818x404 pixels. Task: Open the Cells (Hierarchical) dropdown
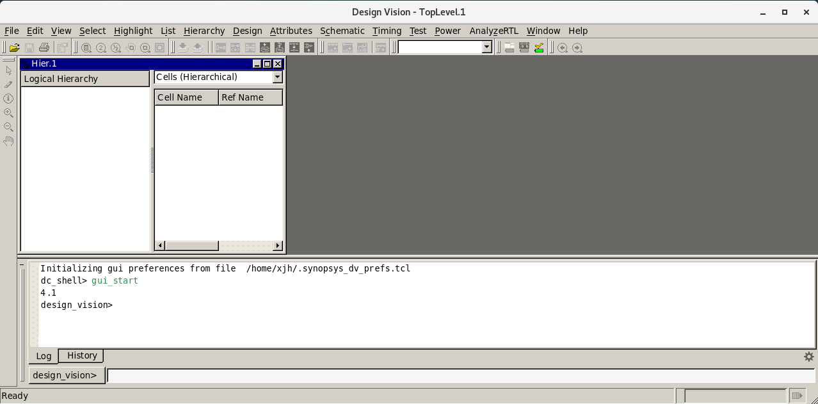tap(277, 77)
